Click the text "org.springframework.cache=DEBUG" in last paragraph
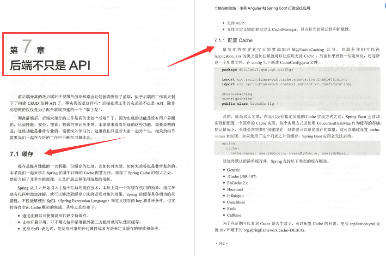This screenshot has width=386, height=256. [274, 230]
